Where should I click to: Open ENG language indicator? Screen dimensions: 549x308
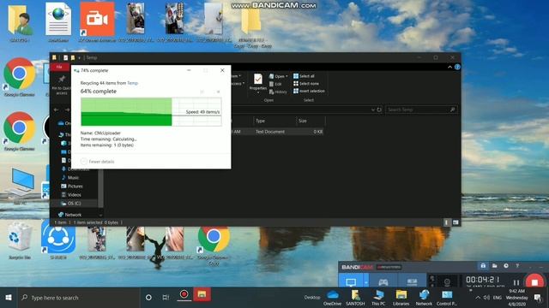click(498, 298)
